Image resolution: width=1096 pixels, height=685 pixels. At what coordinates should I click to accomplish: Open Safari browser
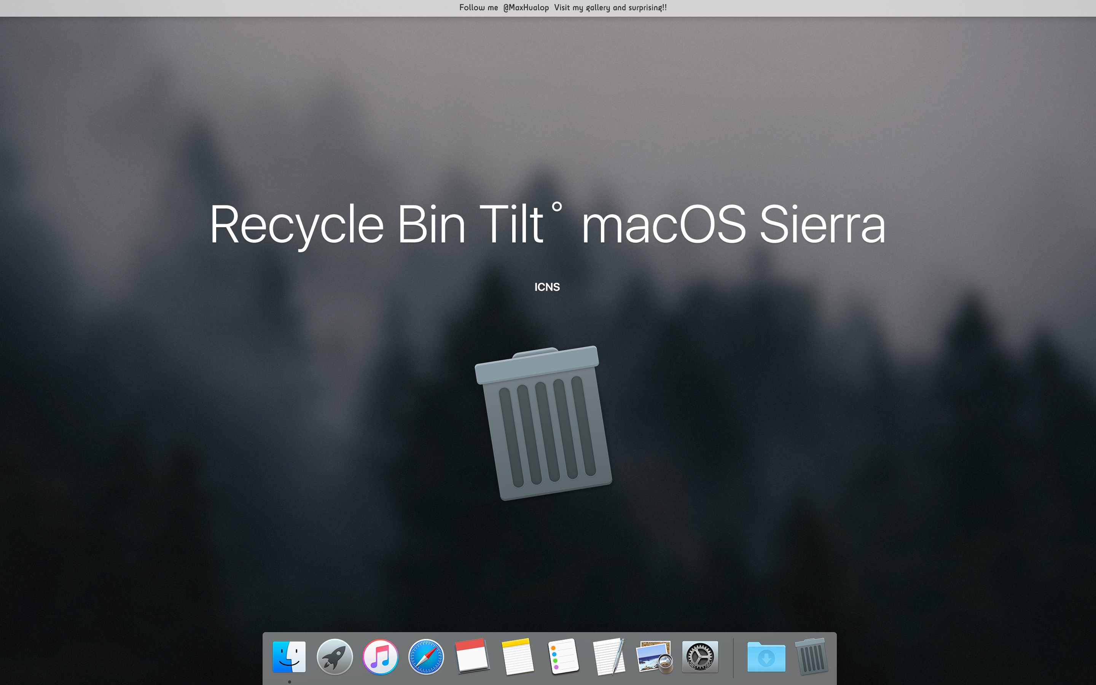coord(426,656)
